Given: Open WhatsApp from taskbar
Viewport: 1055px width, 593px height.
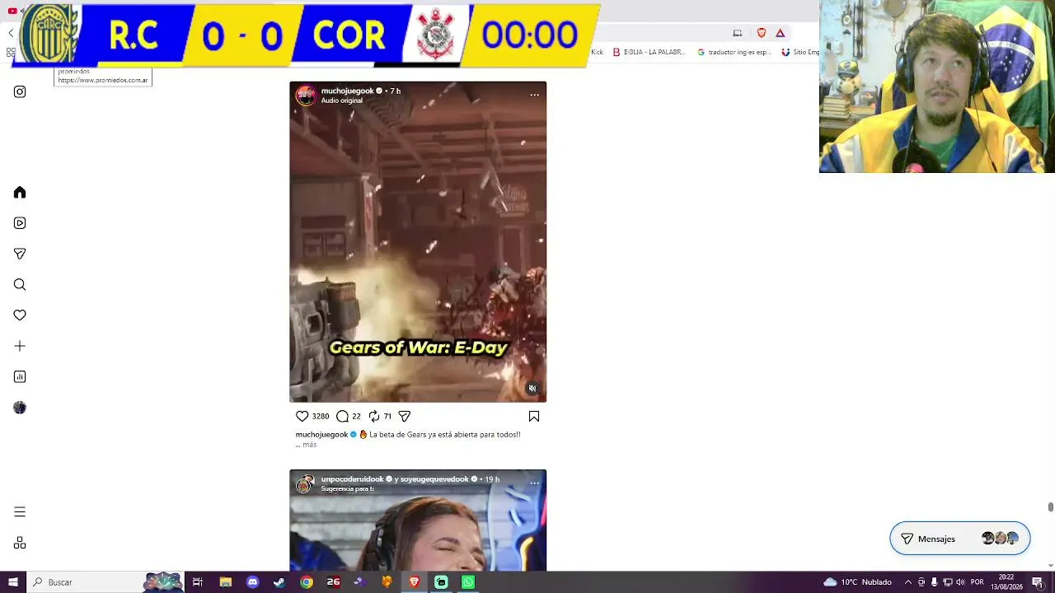Looking at the screenshot, I should tap(468, 582).
